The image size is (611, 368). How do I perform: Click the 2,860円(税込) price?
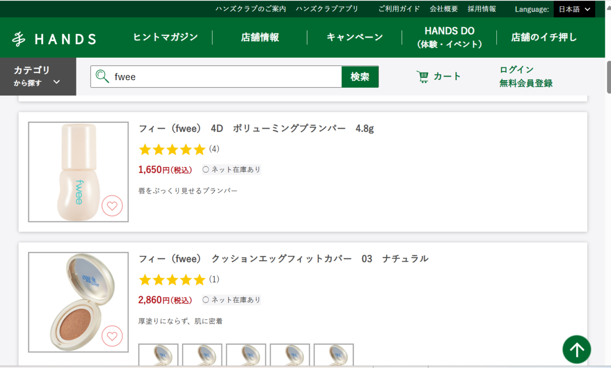[165, 300]
